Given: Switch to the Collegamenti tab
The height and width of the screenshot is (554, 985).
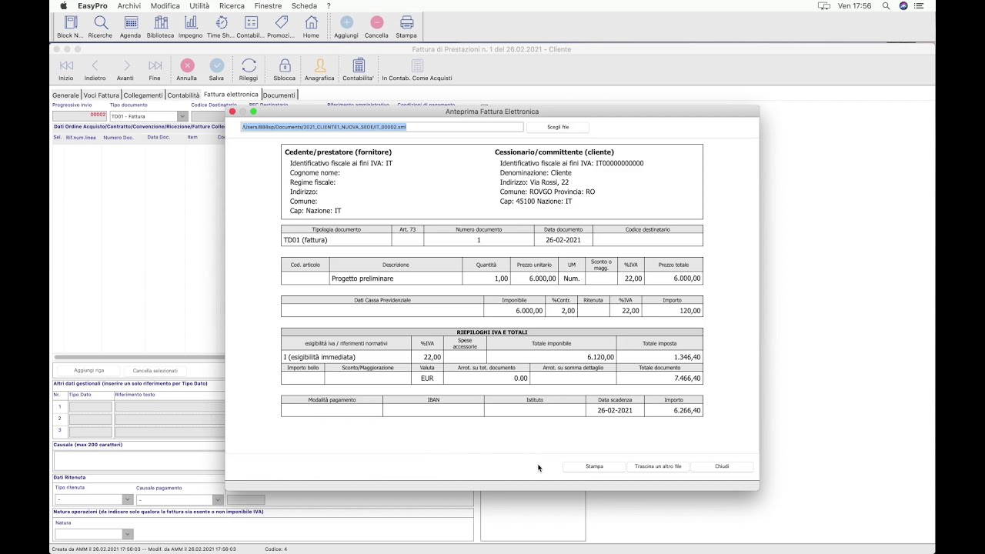Looking at the screenshot, I should tap(143, 95).
